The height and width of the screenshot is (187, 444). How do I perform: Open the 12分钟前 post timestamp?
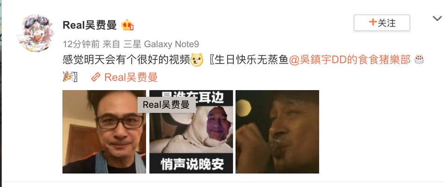81,44
